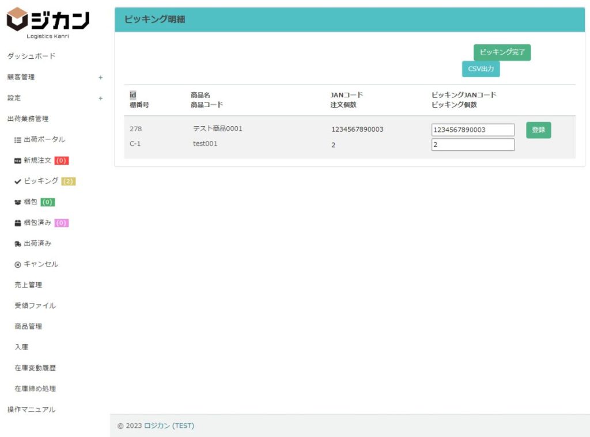Screen dimensions: 590x437
Task: Collapse the 出荷業務管理 menu section
Action: click(x=28, y=119)
